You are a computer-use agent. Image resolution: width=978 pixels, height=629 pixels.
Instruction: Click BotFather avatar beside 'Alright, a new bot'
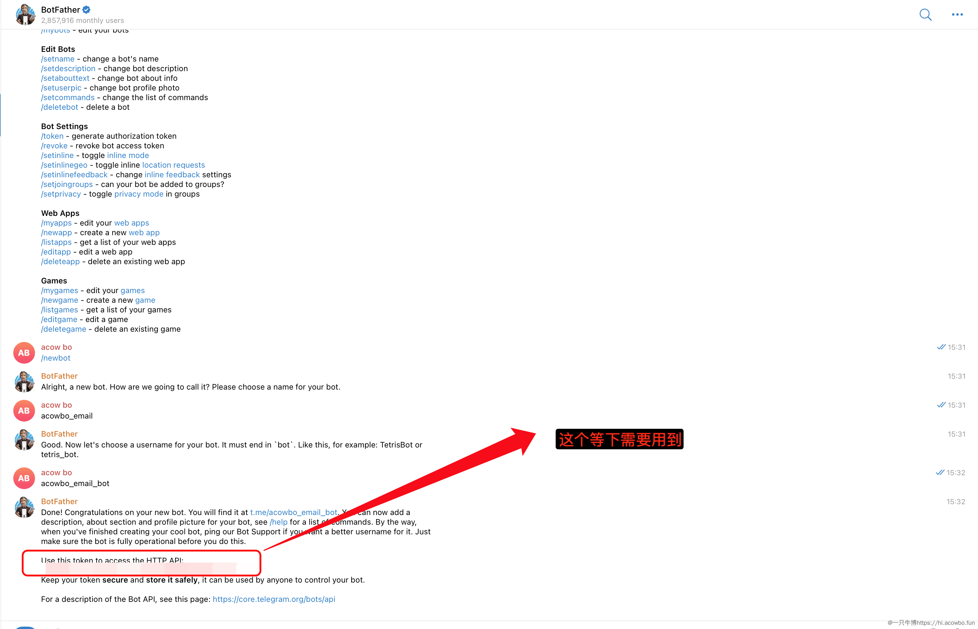[24, 382]
